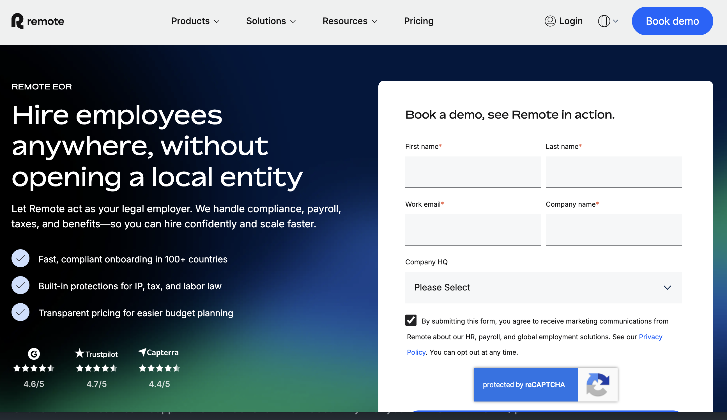Click the reCAPTCHA badge icon
This screenshot has height=420, width=727.
tap(597, 384)
